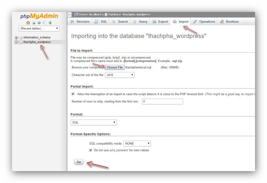Screen dimensions: 267x183
Task: Switch to the Export tab
Action: click(160, 22)
